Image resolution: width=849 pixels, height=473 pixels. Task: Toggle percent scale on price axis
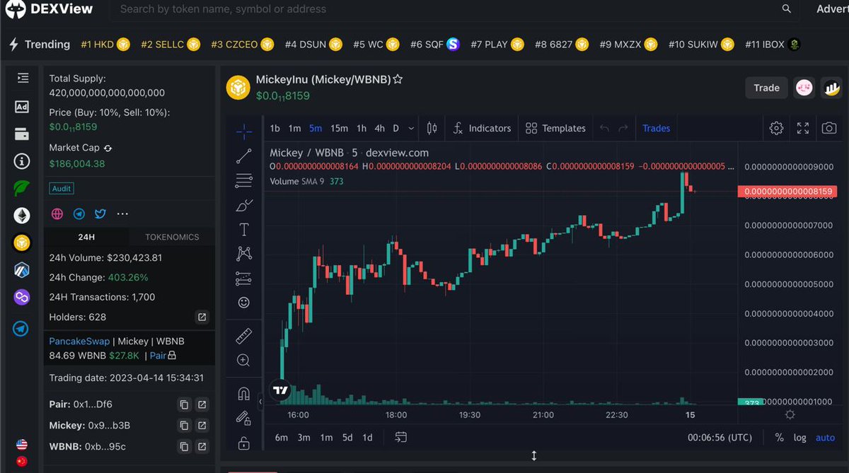[x=779, y=438]
